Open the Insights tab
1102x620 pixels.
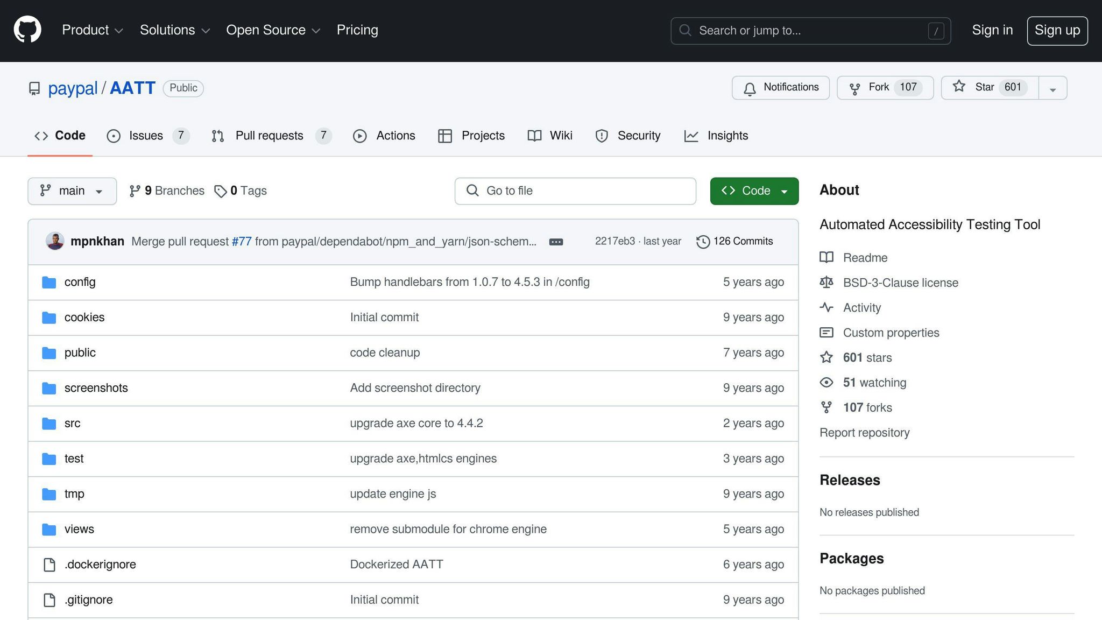click(716, 136)
